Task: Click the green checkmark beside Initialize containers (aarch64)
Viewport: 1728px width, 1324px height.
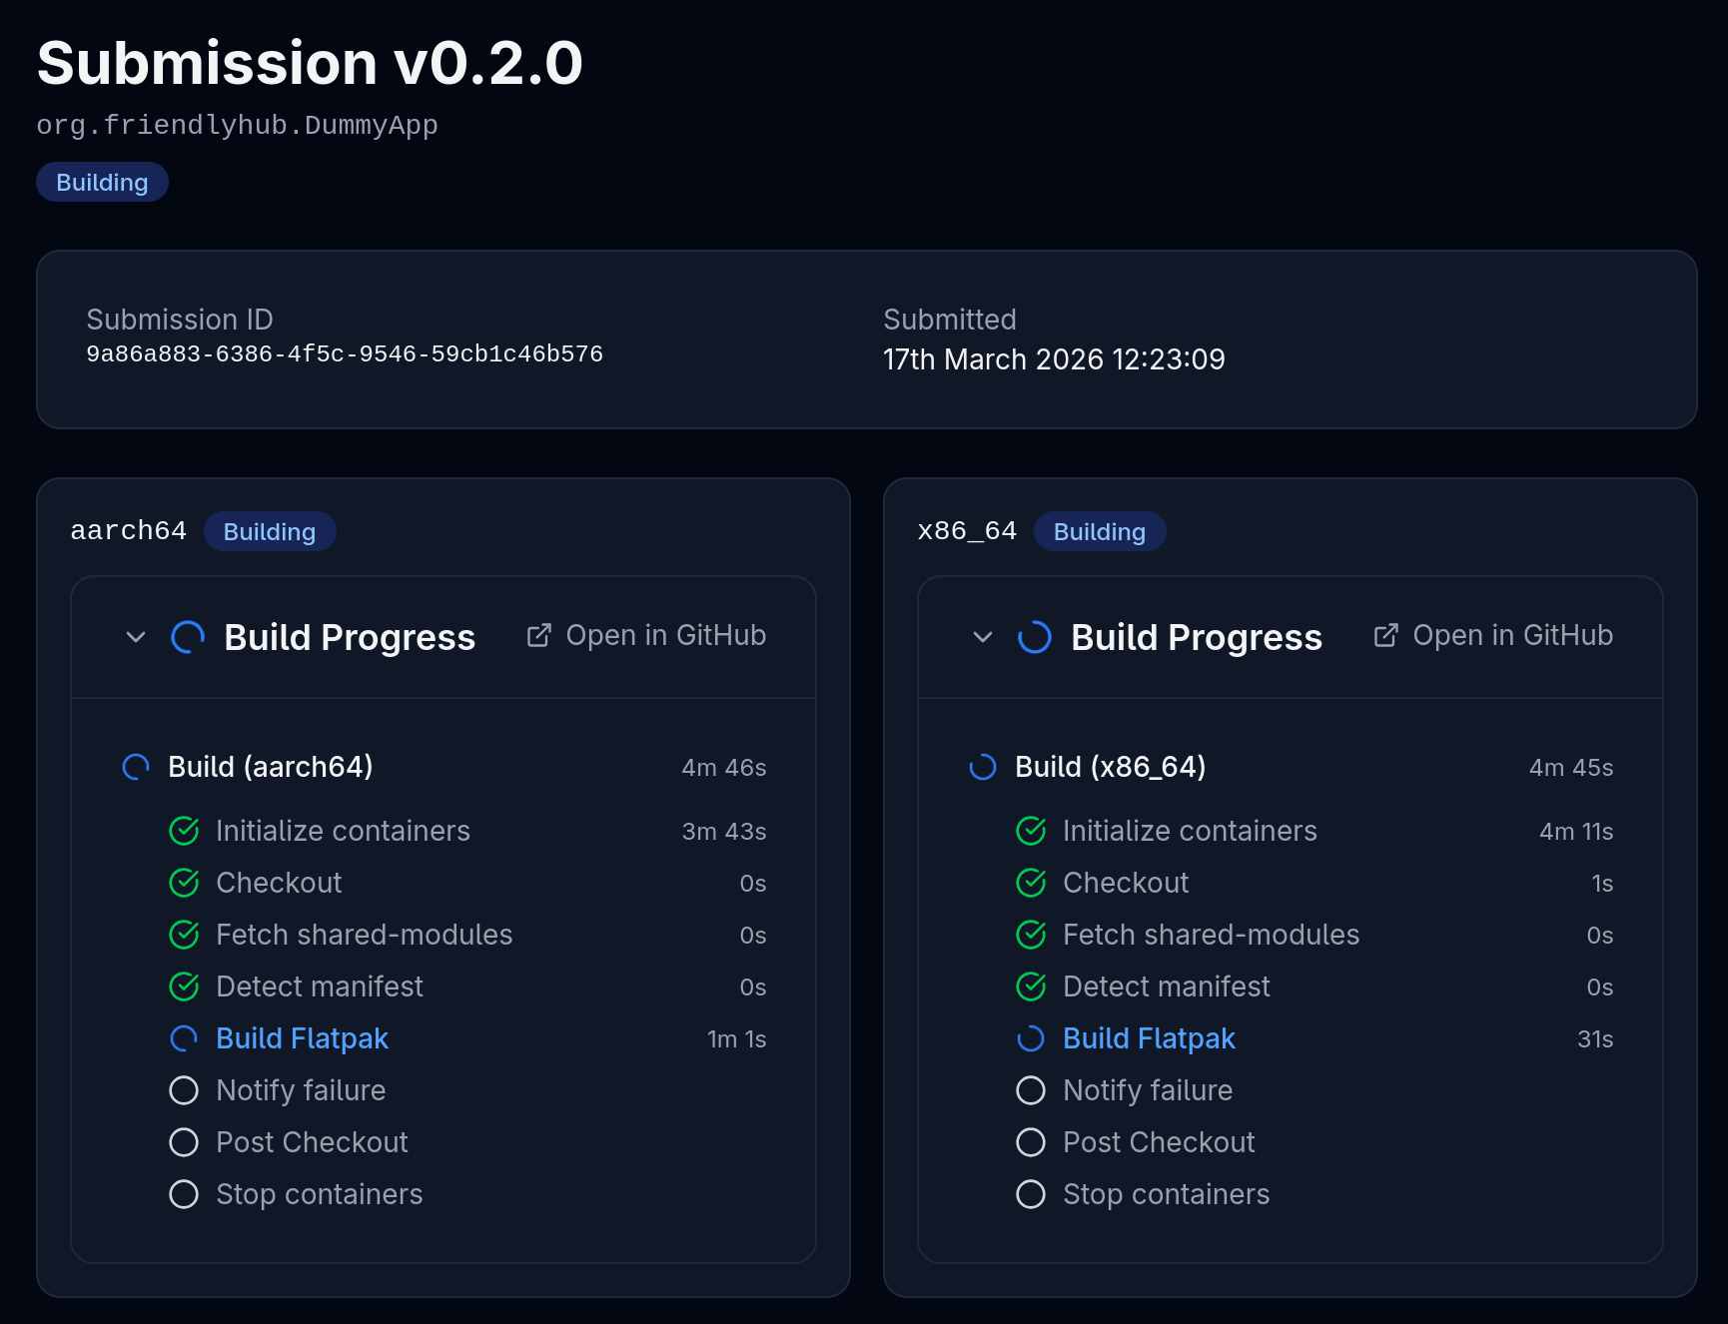Action: (x=184, y=830)
